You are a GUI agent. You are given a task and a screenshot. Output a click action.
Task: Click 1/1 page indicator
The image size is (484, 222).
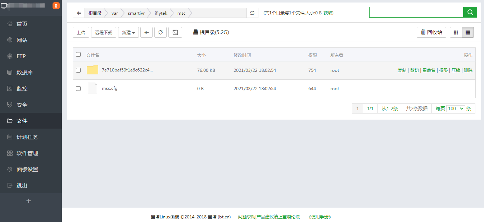(x=370, y=108)
